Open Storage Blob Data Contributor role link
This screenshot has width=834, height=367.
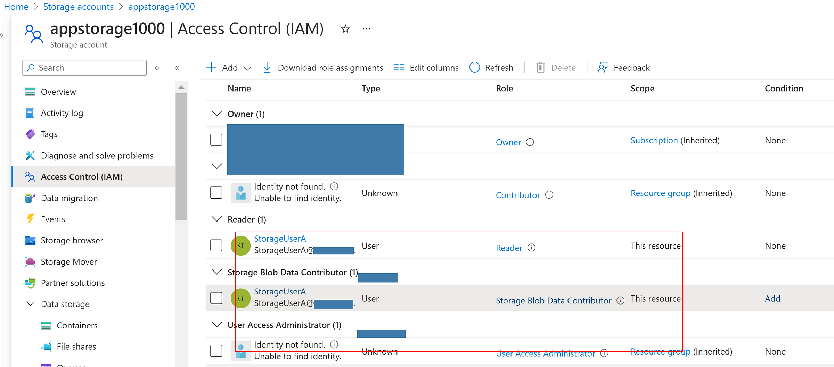tap(554, 301)
